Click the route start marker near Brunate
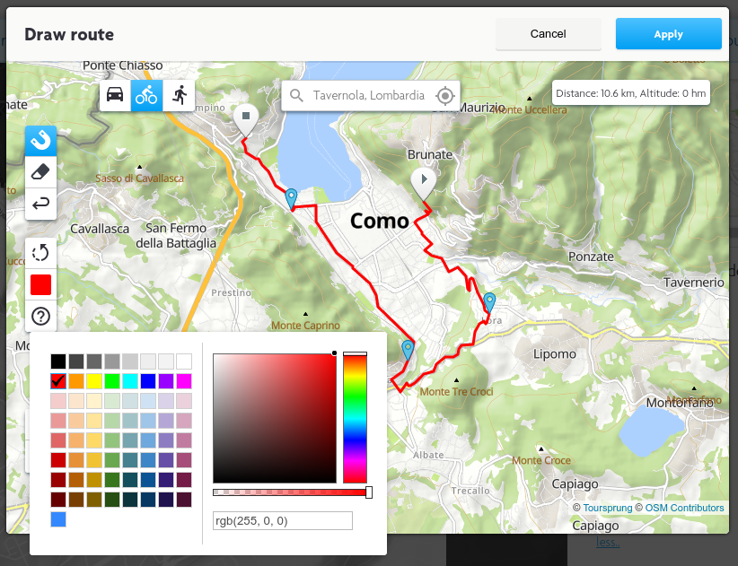 pyautogui.click(x=423, y=181)
